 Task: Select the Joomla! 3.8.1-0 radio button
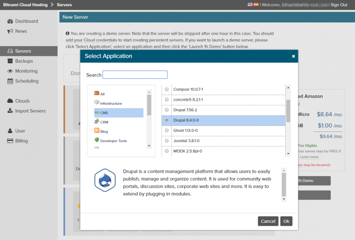pyautogui.click(x=167, y=141)
